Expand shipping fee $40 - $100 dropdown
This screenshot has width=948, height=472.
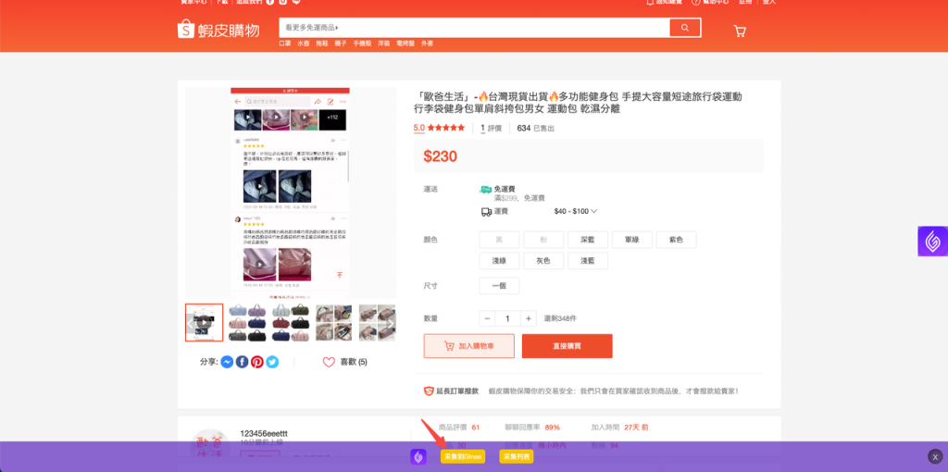[x=576, y=212]
